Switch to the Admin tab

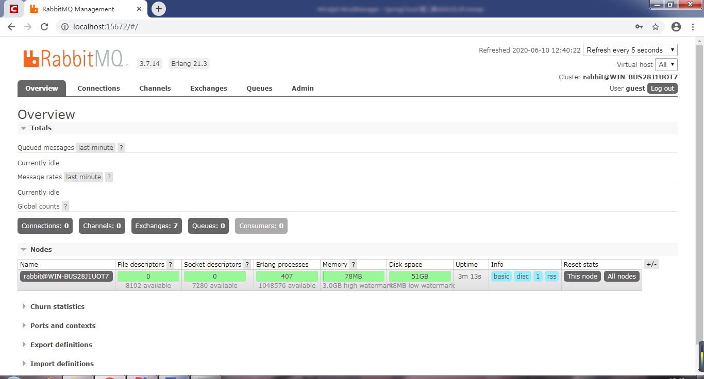303,88
